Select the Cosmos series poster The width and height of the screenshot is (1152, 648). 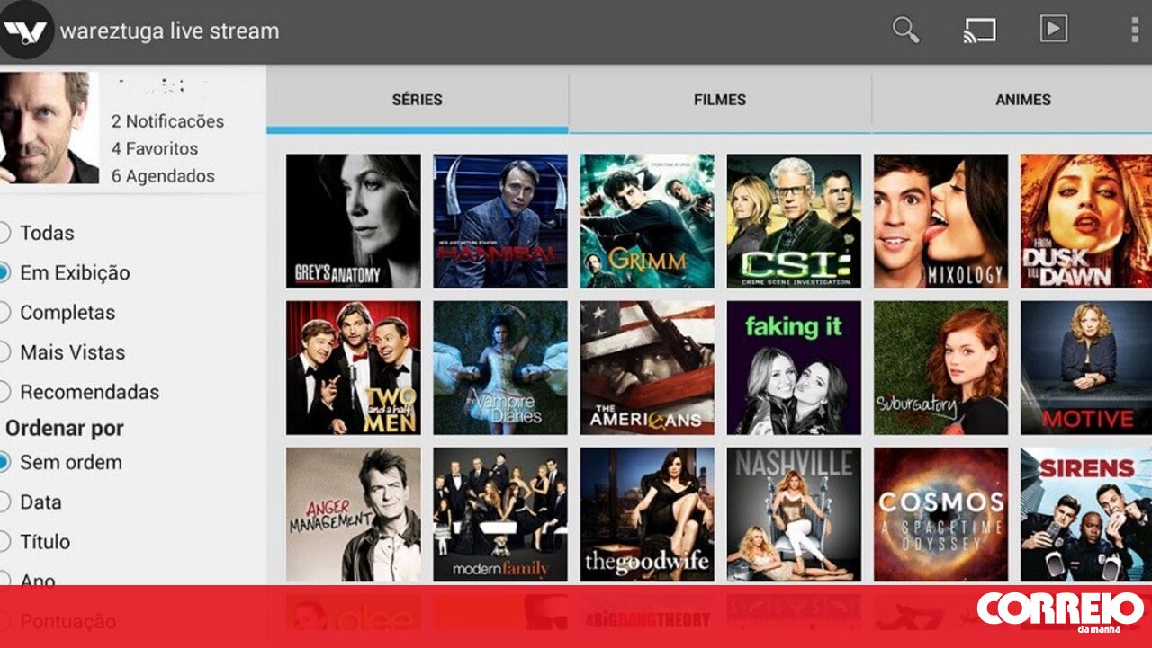[x=940, y=514]
